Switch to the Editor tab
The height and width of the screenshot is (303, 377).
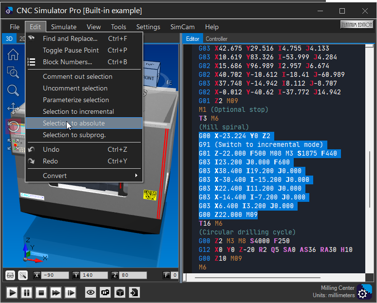tap(192, 39)
